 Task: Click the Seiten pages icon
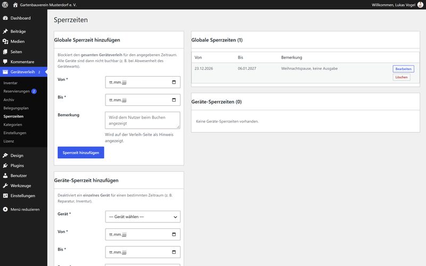pyautogui.click(x=5, y=52)
